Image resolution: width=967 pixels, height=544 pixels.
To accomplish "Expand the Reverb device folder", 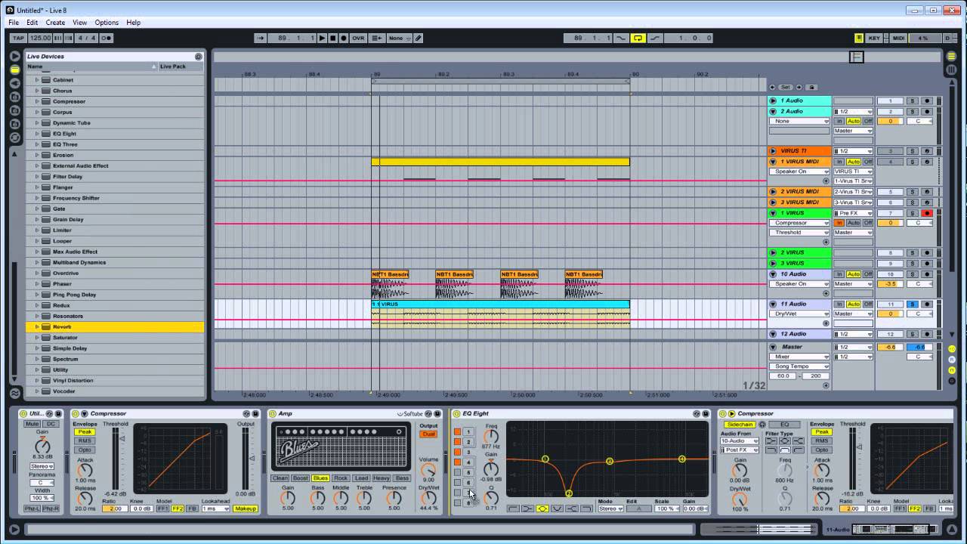I will click(x=37, y=327).
